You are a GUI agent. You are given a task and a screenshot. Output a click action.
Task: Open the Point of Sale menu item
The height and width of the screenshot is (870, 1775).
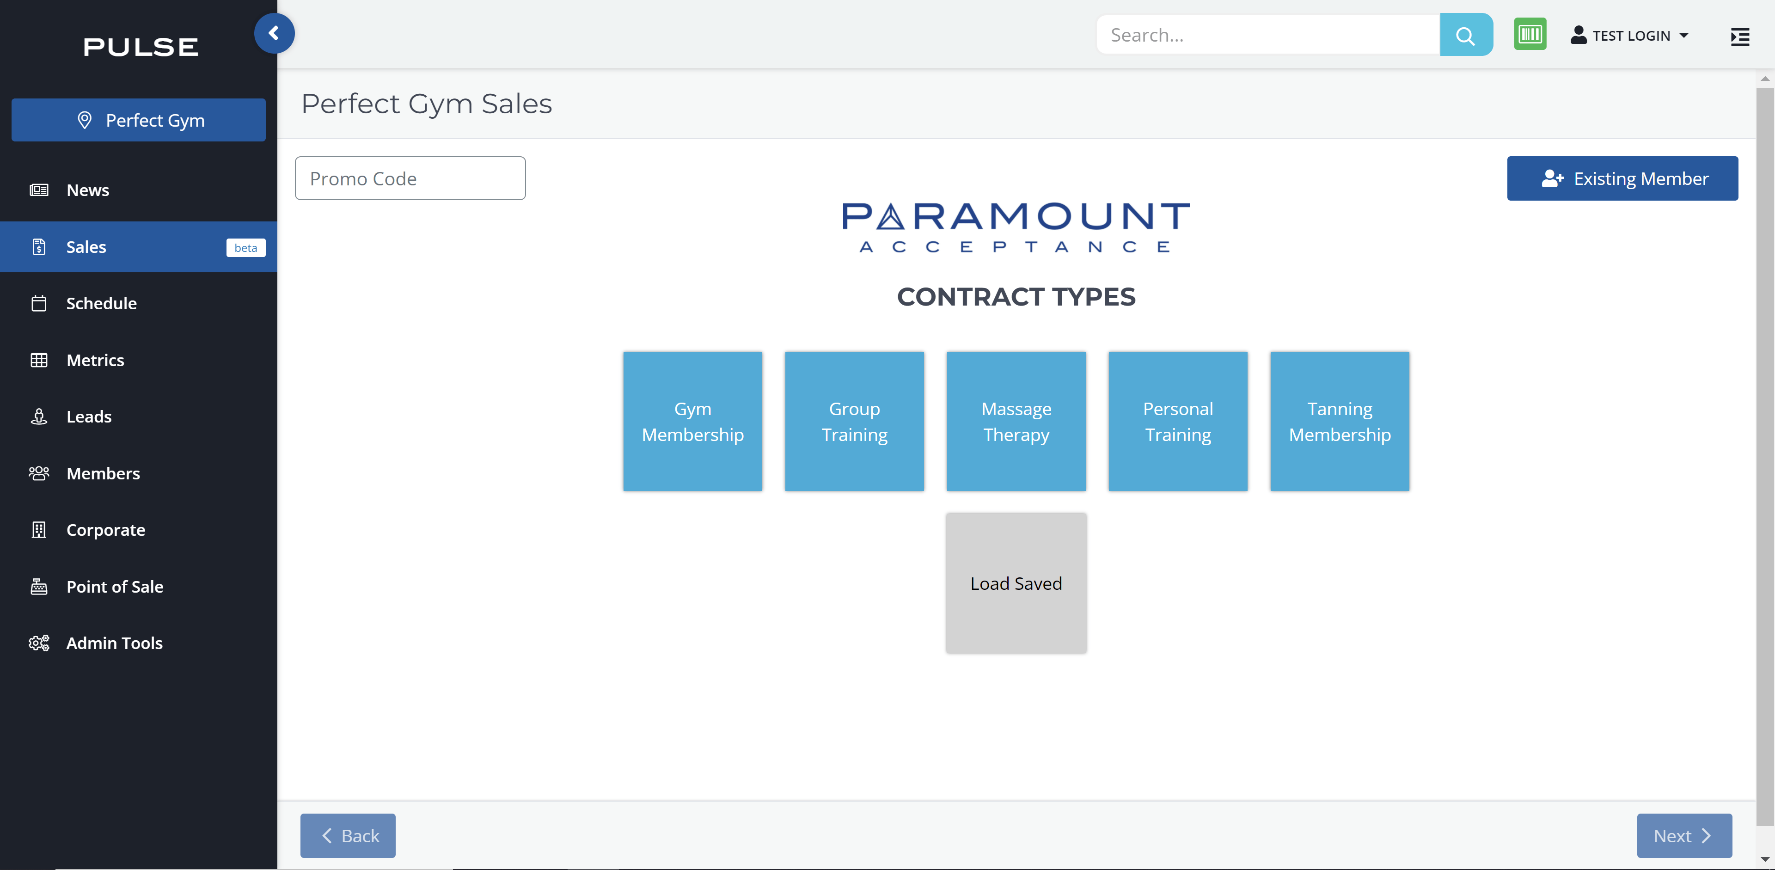(x=139, y=586)
